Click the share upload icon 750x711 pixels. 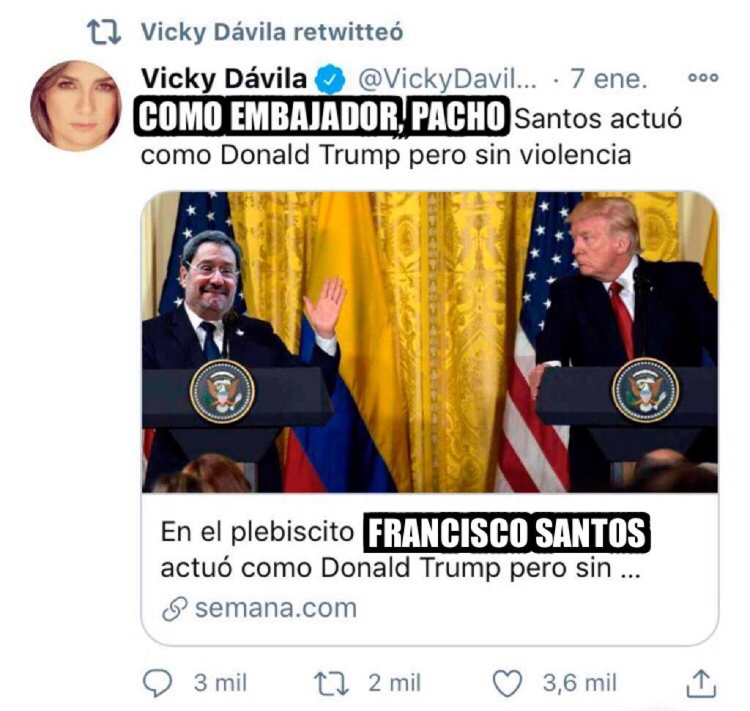pyautogui.click(x=701, y=684)
